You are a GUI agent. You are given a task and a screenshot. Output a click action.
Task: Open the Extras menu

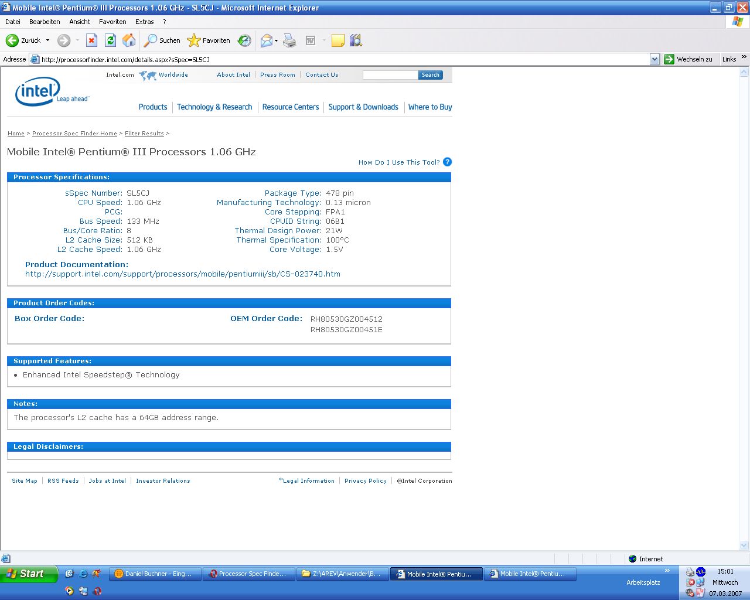tap(145, 22)
